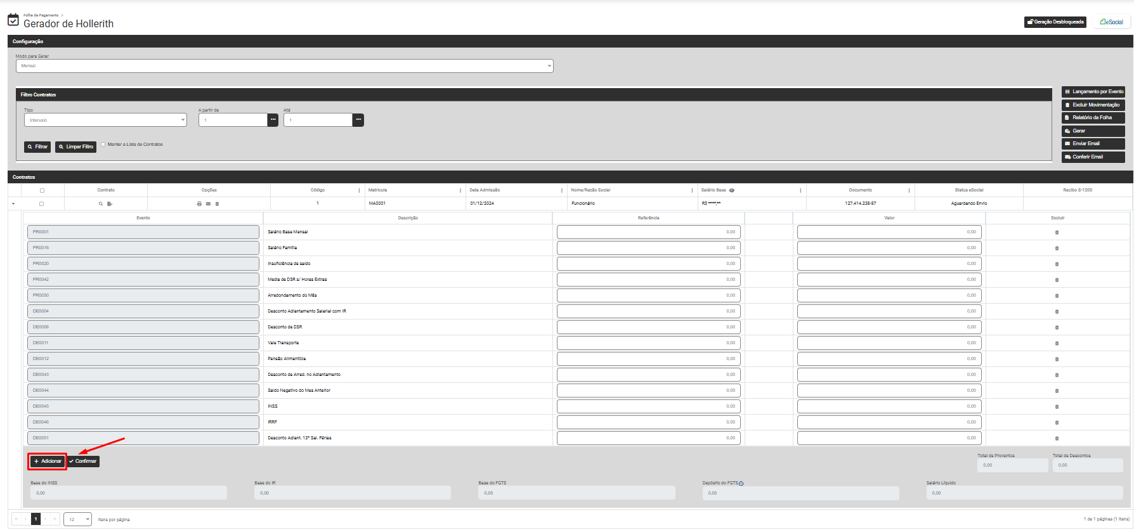This screenshot has height=530, width=1134.
Task: Click the envelope icon in Opções column
Action: coord(208,204)
